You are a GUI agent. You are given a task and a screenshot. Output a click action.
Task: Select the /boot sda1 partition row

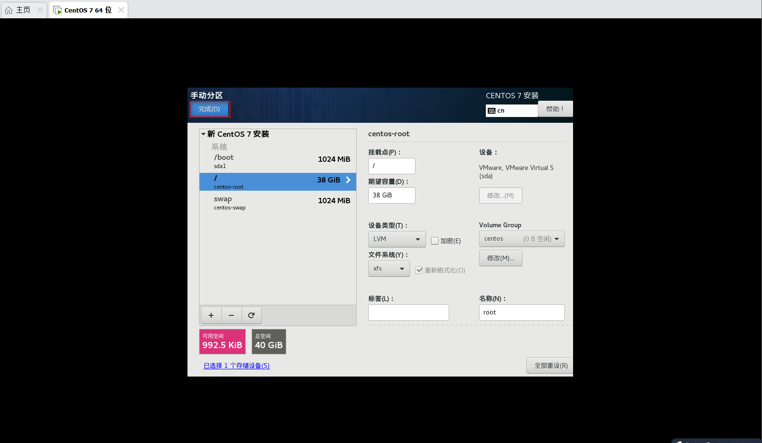tap(278, 161)
